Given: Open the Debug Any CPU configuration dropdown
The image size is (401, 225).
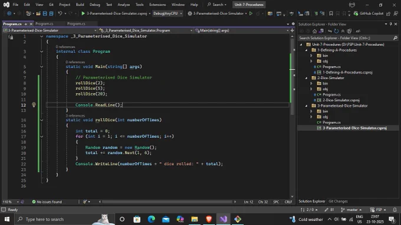Looking at the screenshot, I should [167, 14].
